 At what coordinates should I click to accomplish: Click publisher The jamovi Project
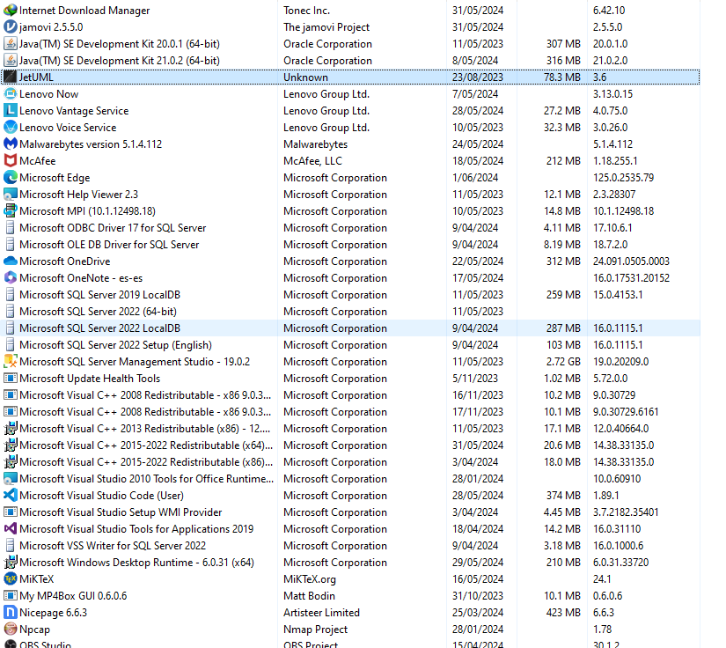point(326,27)
